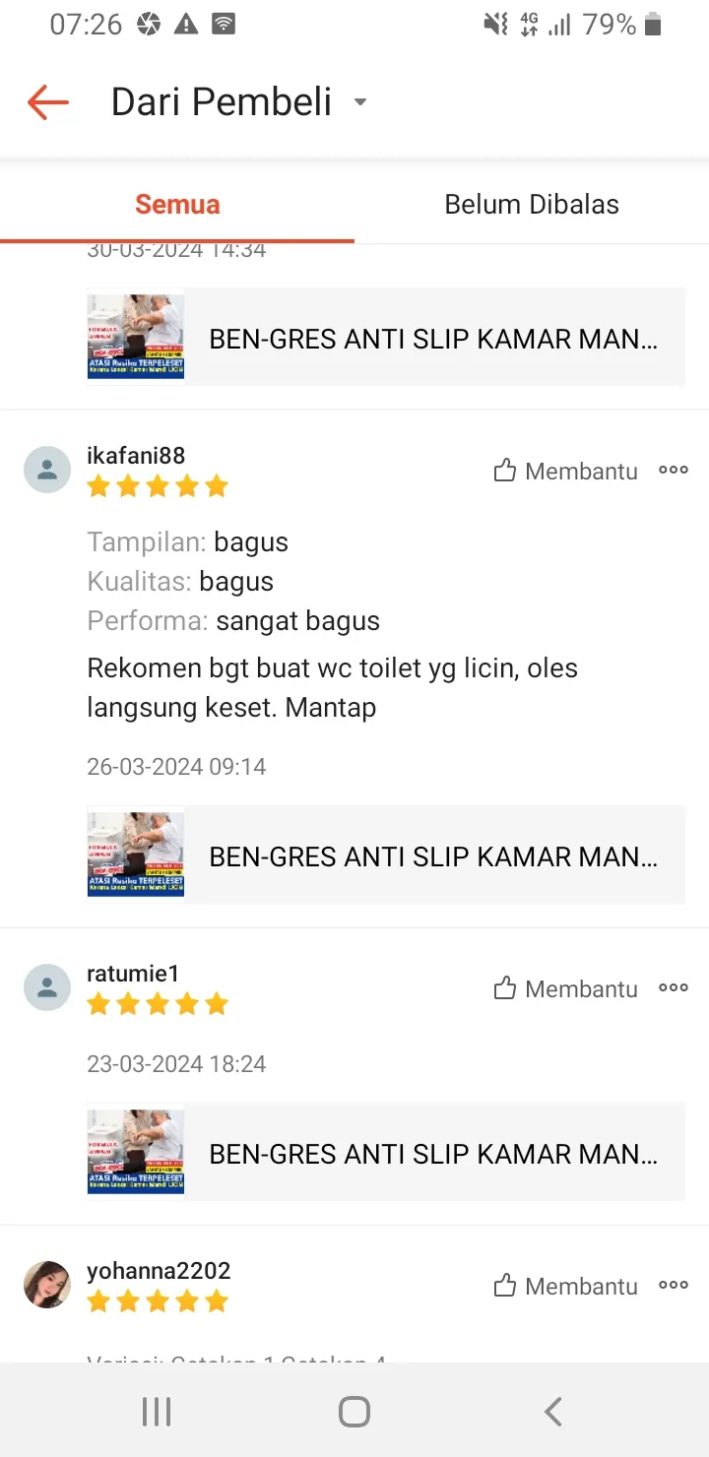Screen dimensions: 709x1457
Task: Open more options for ikafani88's review
Action: pos(674,471)
